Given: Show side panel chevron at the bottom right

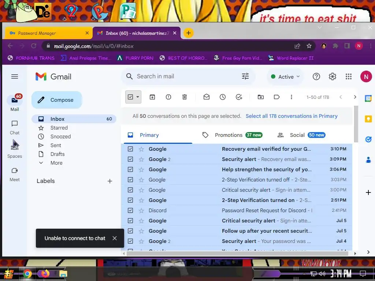Looking at the screenshot, I should click(x=368, y=252).
